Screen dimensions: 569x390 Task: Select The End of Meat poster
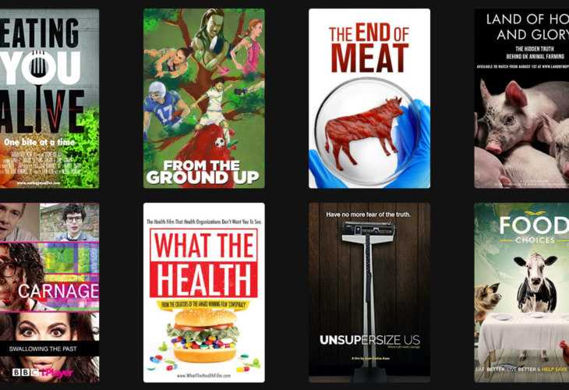369,98
